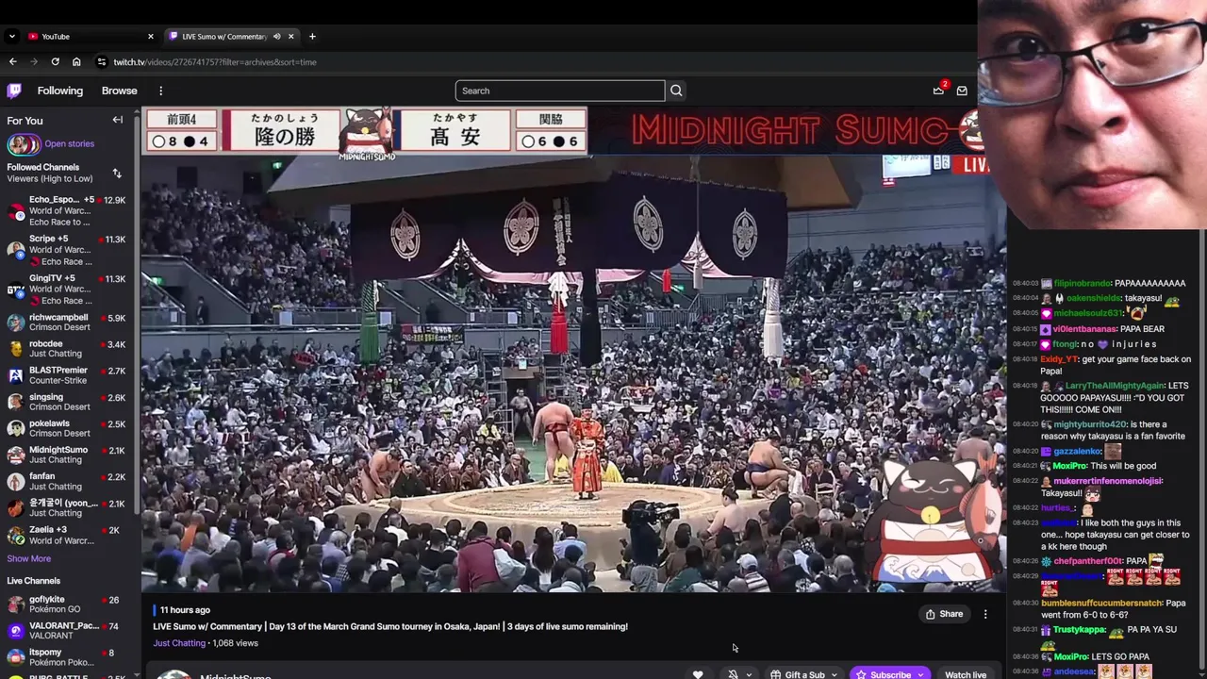
Task: Open MidnightSumo channel in sidebar
Action: point(66,454)
